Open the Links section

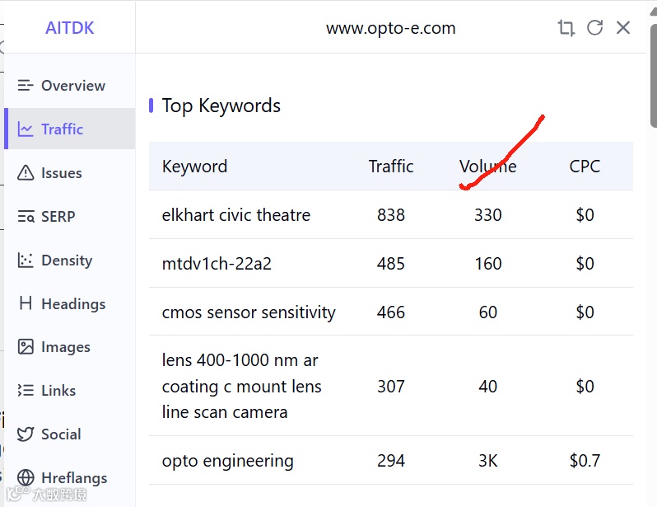69,390
